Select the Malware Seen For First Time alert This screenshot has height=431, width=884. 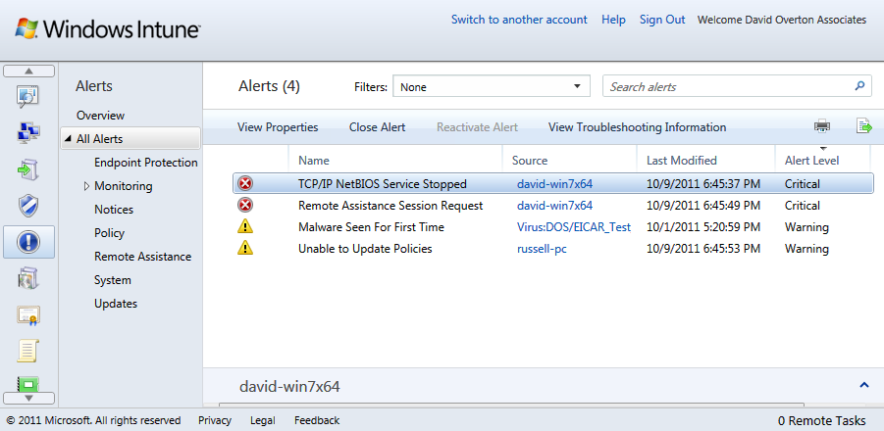[x=553, y=226]
